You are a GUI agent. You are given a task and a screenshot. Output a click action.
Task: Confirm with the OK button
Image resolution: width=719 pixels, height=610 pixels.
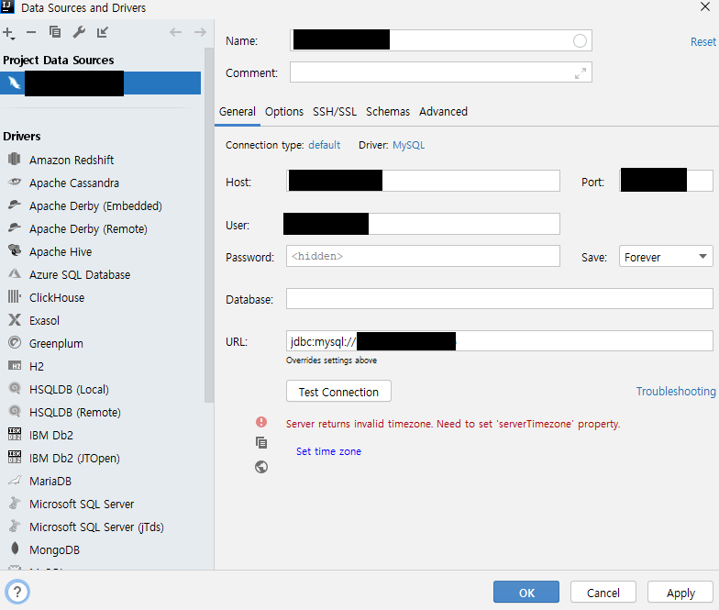(x=526, y=593)
